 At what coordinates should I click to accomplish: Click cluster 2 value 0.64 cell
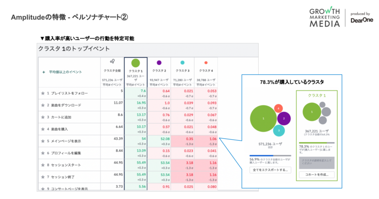[x=159, y=93]
